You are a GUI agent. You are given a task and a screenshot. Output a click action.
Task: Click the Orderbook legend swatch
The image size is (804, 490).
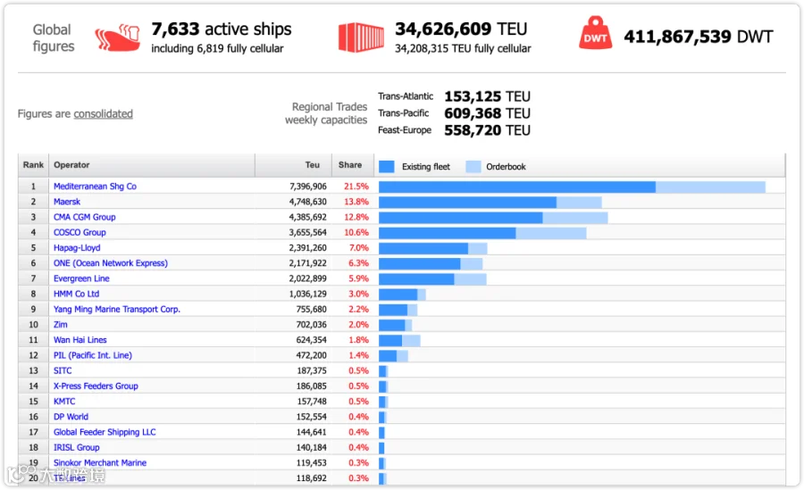coord(473,167)
